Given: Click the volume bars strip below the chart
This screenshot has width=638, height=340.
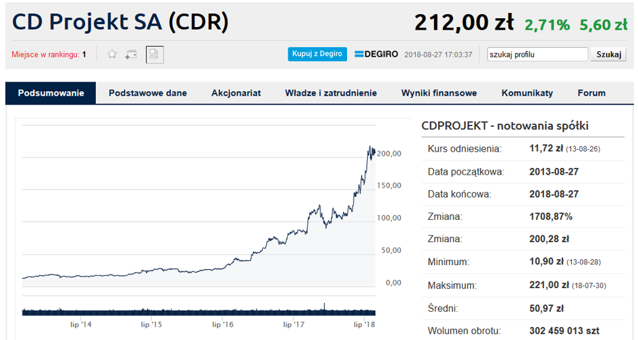Looking at the screenshot, I should 198,311.
